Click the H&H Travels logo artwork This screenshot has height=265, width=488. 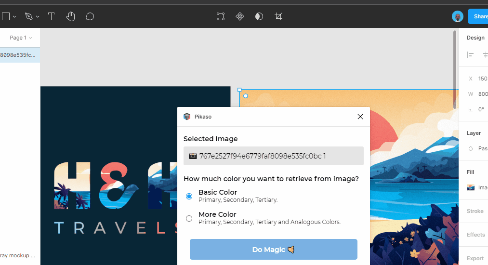tap(116, 199)
